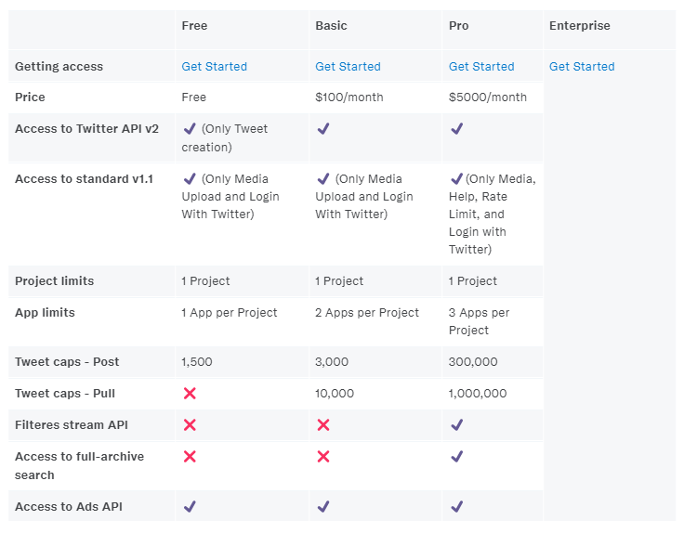
Task: Click 3 Apps per Project cell
Action: click(x=479, y=321)
